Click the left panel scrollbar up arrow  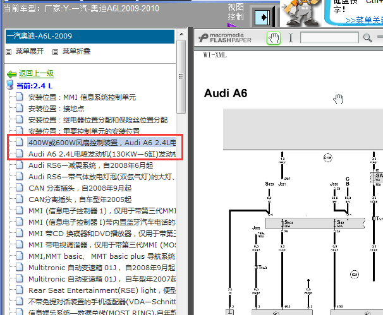(x=181, y=34)
